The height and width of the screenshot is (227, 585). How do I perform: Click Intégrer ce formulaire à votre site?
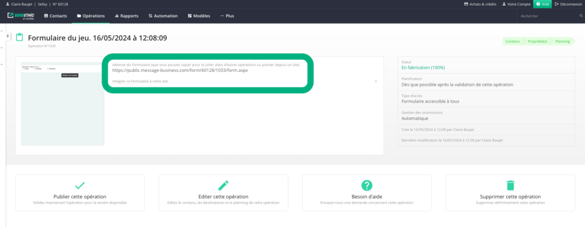point(140,81)
